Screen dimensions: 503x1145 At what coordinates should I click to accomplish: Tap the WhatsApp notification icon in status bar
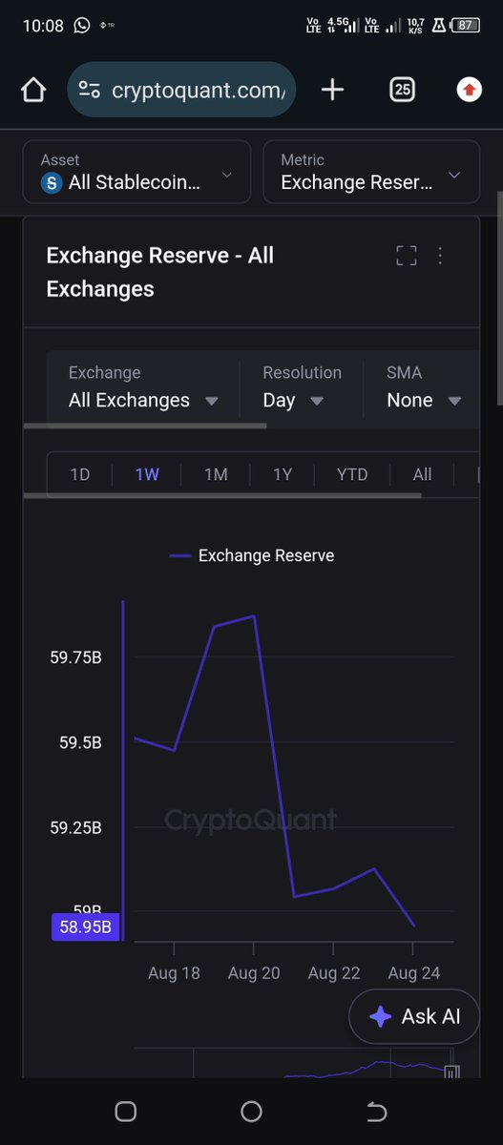pos(82,26)
